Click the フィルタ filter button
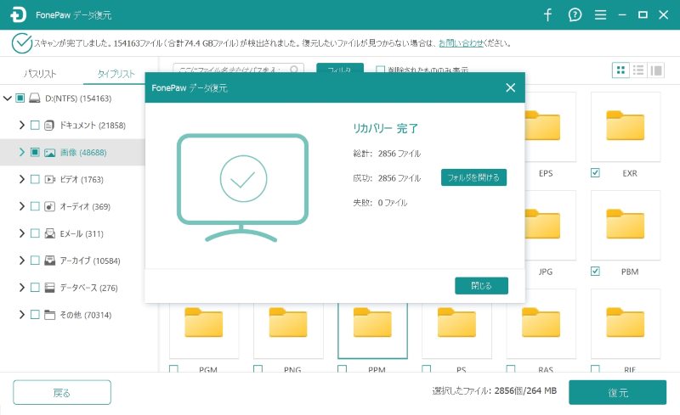The height and width of the screenshot is (415, 680). 339,70
